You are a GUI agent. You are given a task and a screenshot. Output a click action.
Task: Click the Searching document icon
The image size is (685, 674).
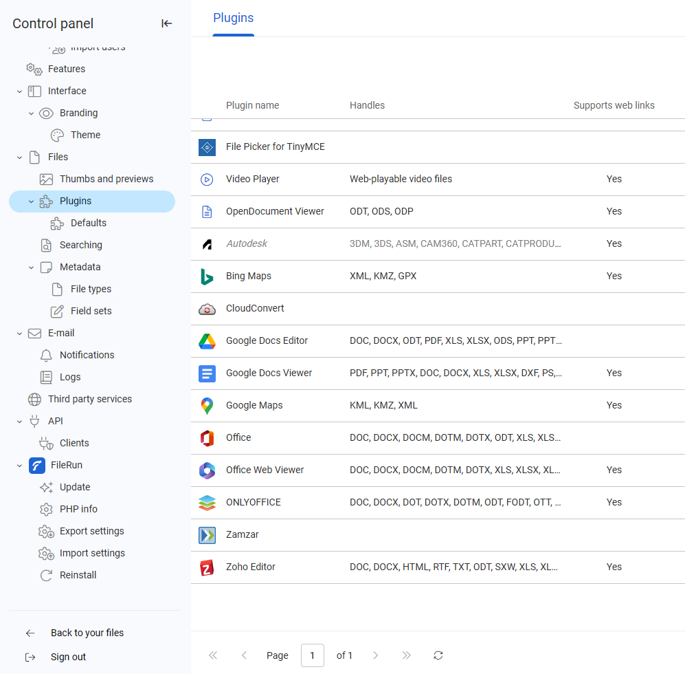(x=46, y=246)
